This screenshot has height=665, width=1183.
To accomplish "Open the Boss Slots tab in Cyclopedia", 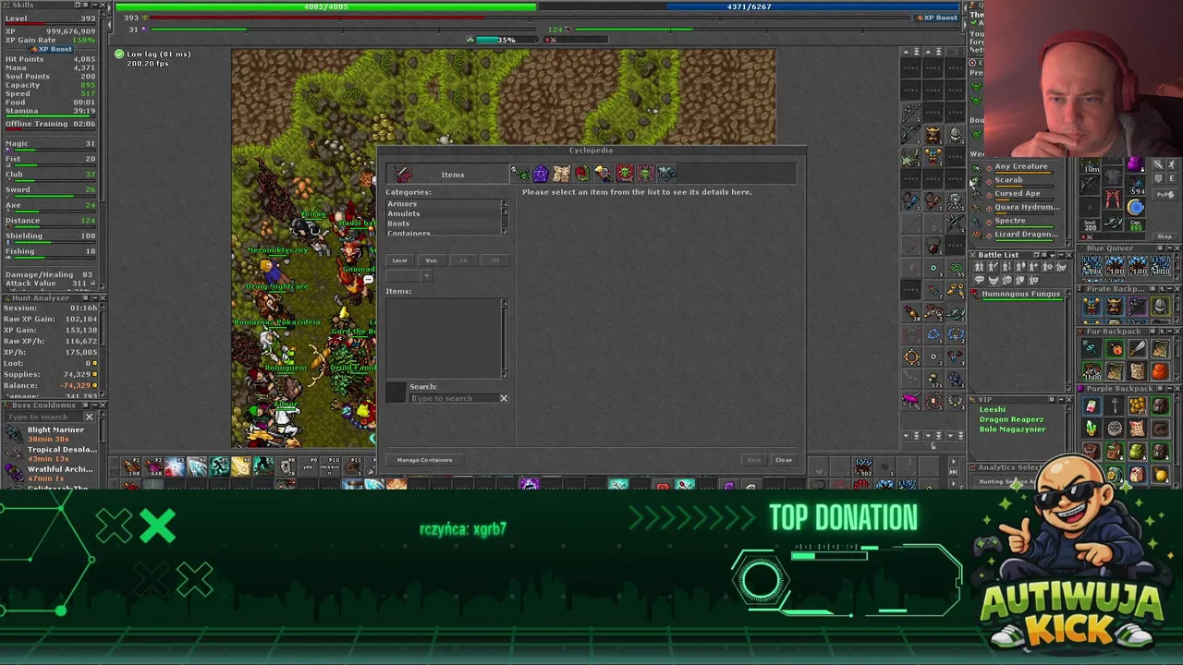I will pyautogui.click(x=645, y=173).
